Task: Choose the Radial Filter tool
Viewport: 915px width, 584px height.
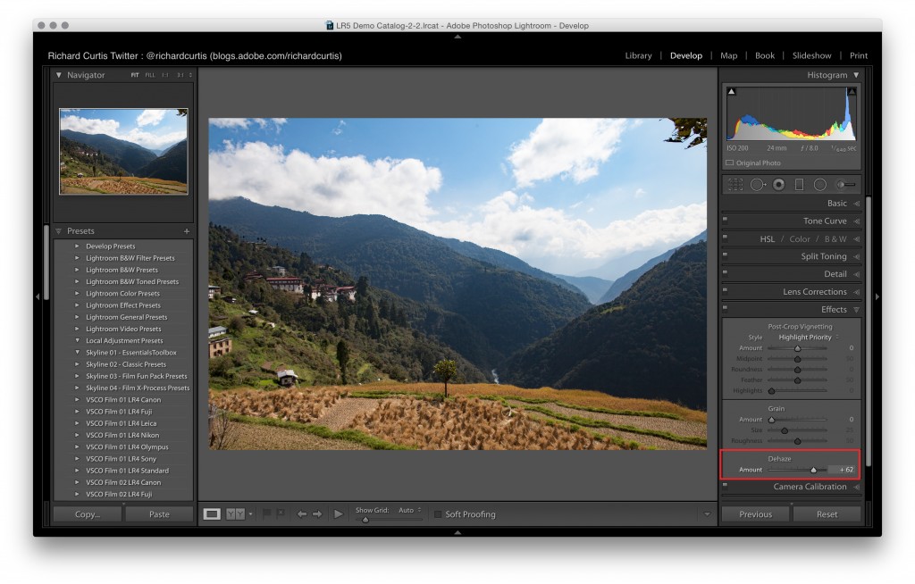Action: point(819,185)
